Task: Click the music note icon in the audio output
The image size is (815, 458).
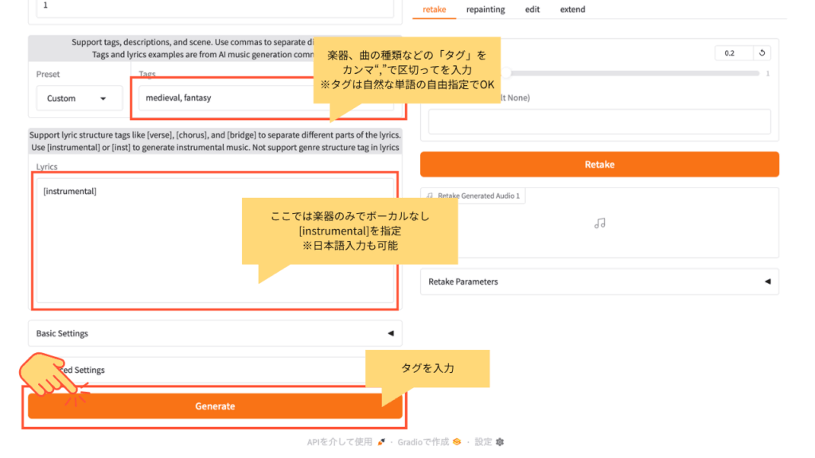Action: (x=599, y=223)
